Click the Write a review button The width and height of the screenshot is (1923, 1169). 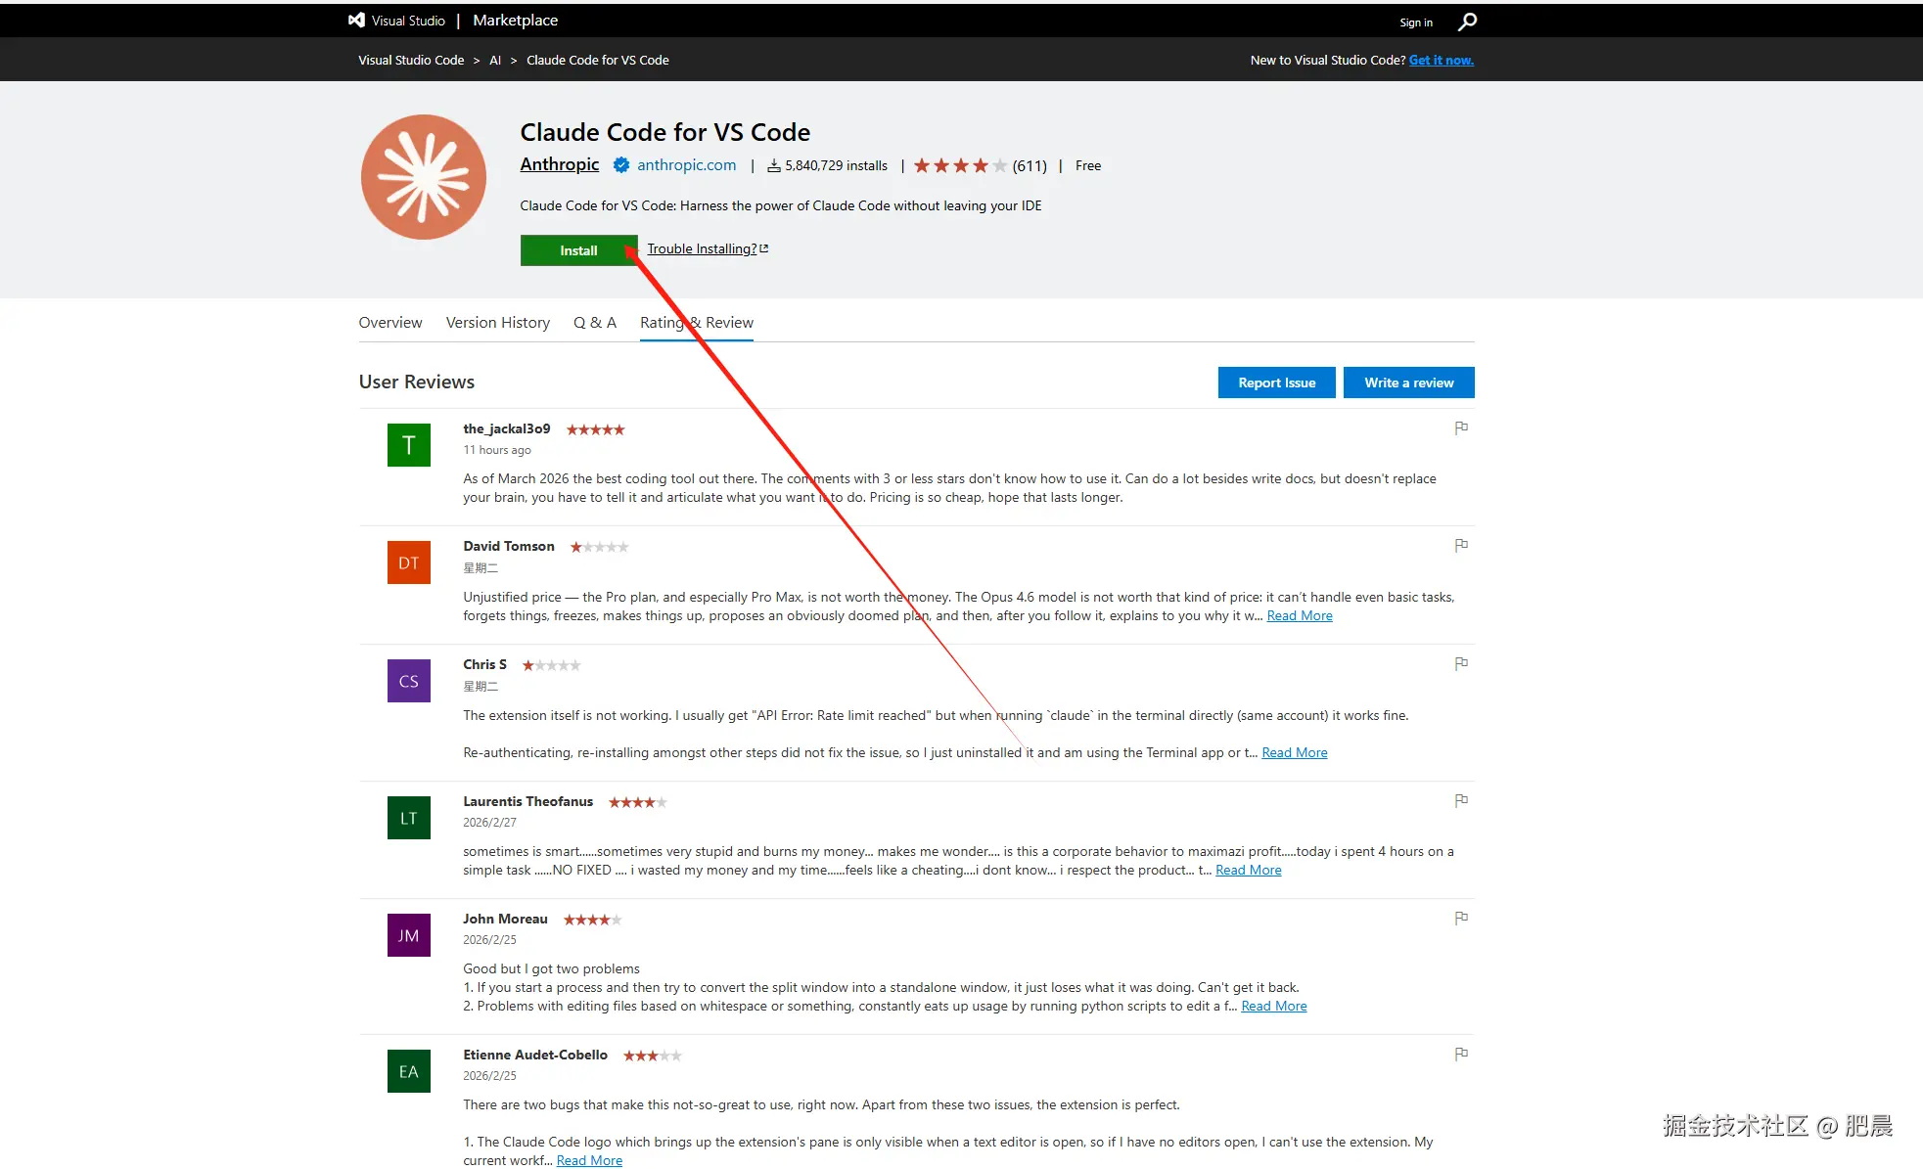[1408, 382]
